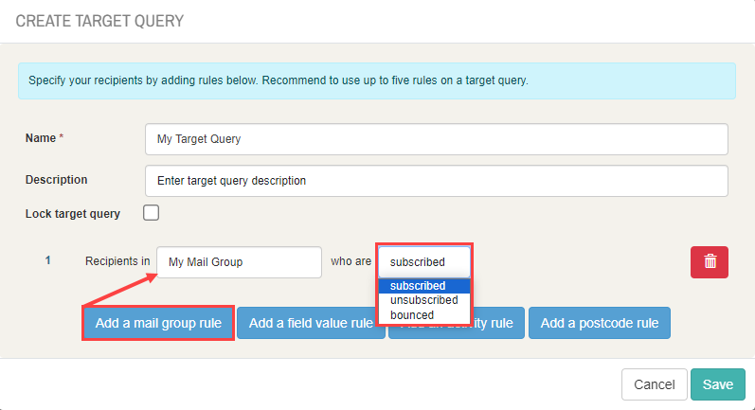The width and height of the screenshot is (755, 410).
Task: Click the Add a mail group rule button
Action: (158, 323)
